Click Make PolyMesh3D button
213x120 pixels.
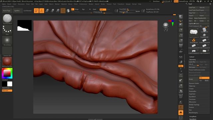(x=201, y=18)
